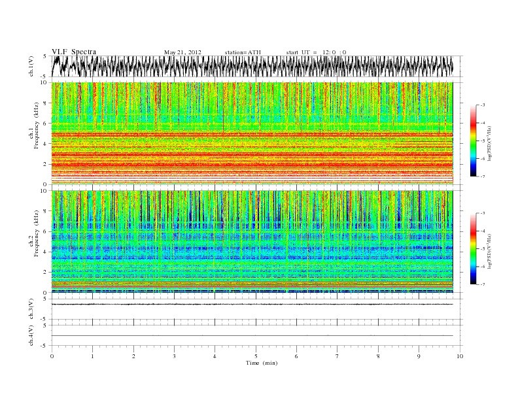Viewport: 518px width, 400px height.
Task: Click the "8" kHz tick of the ch.2 spectrogram
Action: (45, 211)
